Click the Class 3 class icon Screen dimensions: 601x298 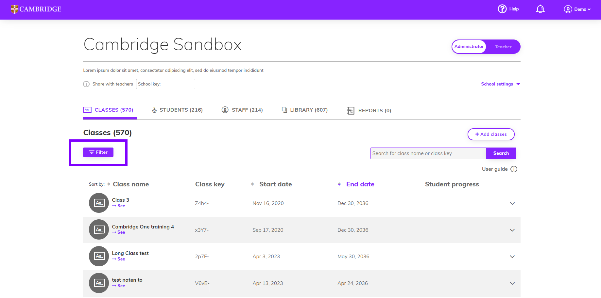point(99,203)
